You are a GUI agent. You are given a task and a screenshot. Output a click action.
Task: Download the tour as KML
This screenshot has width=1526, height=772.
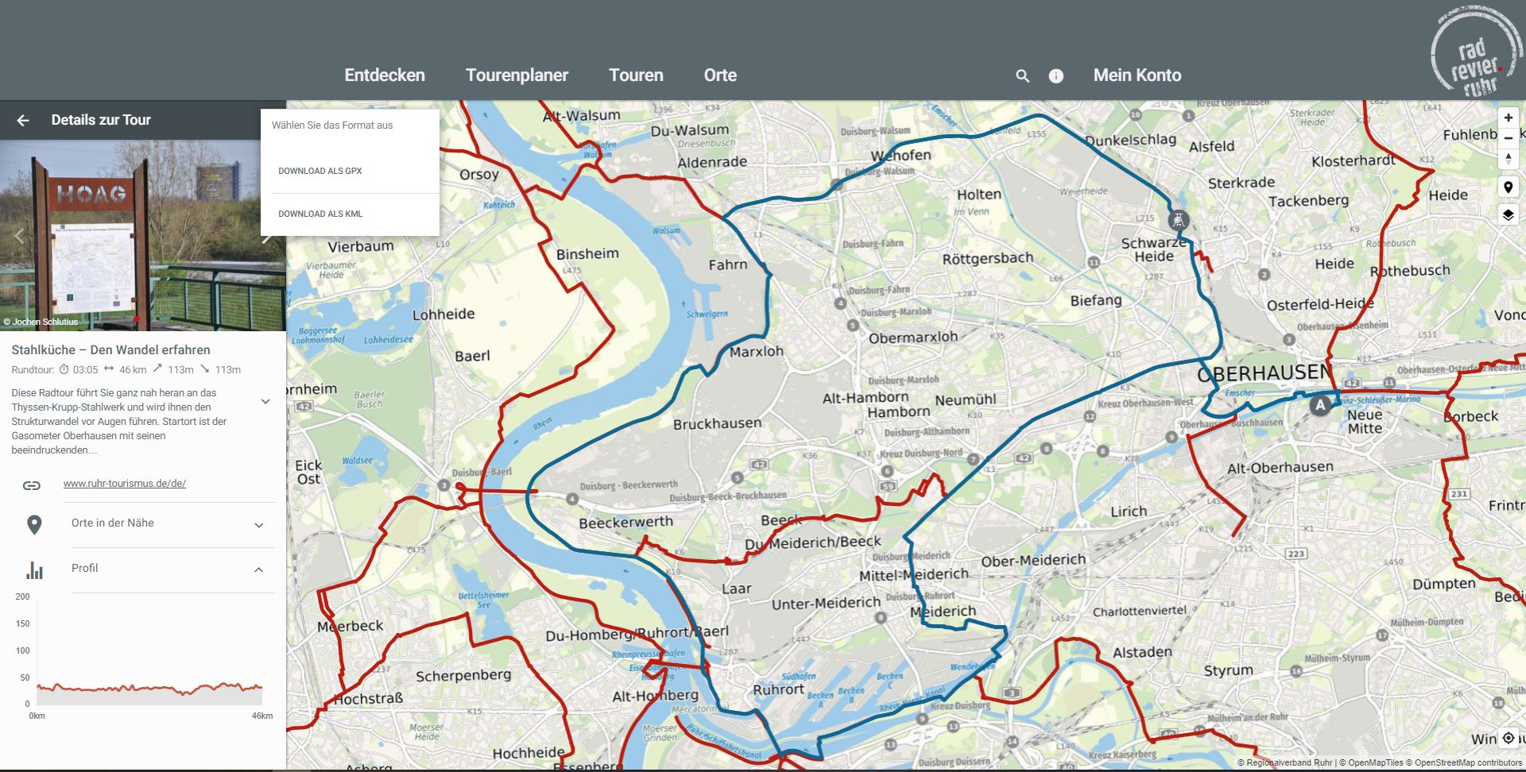point(320,214)
